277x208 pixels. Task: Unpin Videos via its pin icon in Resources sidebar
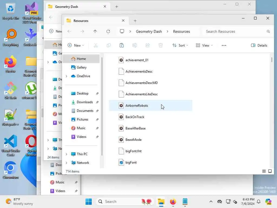pos(97,137)
